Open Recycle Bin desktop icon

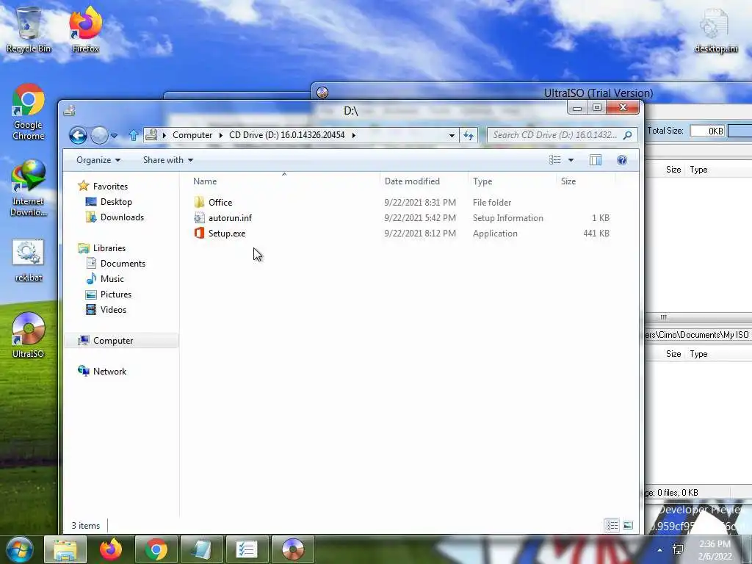tap(29, 29)
